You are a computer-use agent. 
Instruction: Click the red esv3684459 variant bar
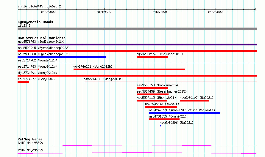[x=153, y=94]
